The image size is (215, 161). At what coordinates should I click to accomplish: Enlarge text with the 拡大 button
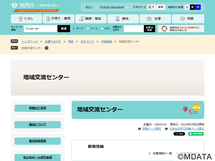coord(151,7)
